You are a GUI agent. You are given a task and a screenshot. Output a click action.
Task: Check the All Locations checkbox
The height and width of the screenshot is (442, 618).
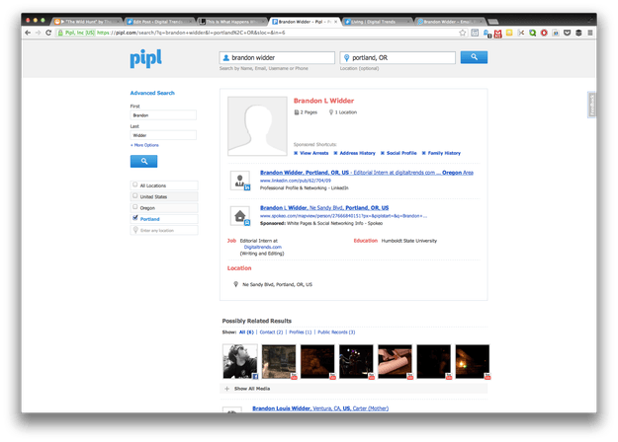[x=135, y=184]
